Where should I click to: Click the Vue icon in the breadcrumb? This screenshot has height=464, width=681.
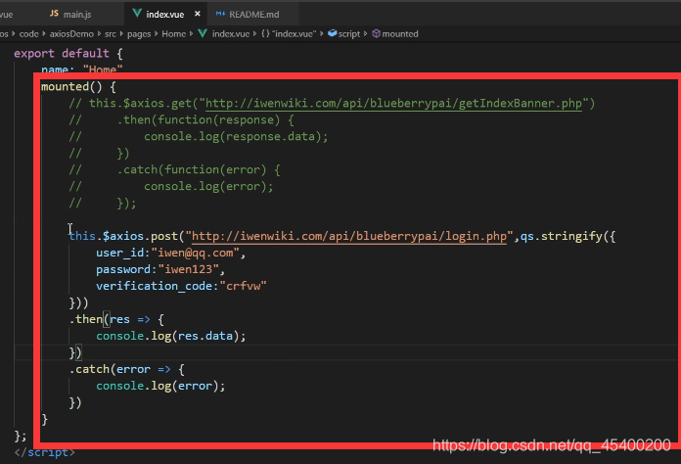point(203,33)
